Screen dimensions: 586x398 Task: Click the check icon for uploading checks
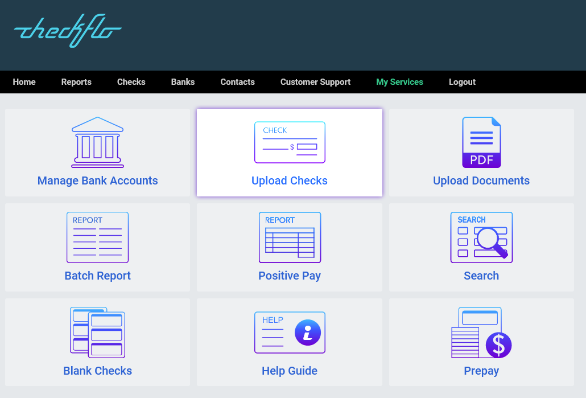tap(290, 142)
